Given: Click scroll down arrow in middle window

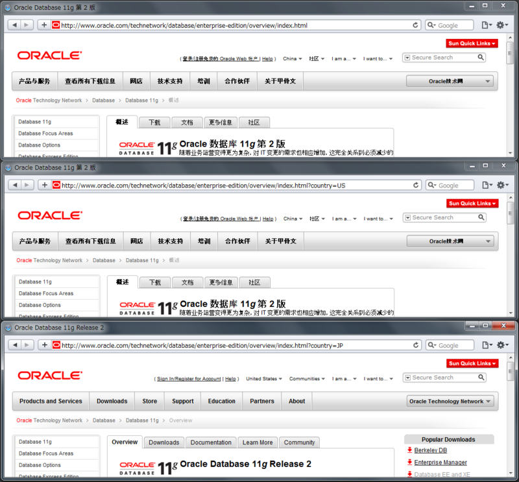Looking at the screenshot, I should [x=511, y=313].
